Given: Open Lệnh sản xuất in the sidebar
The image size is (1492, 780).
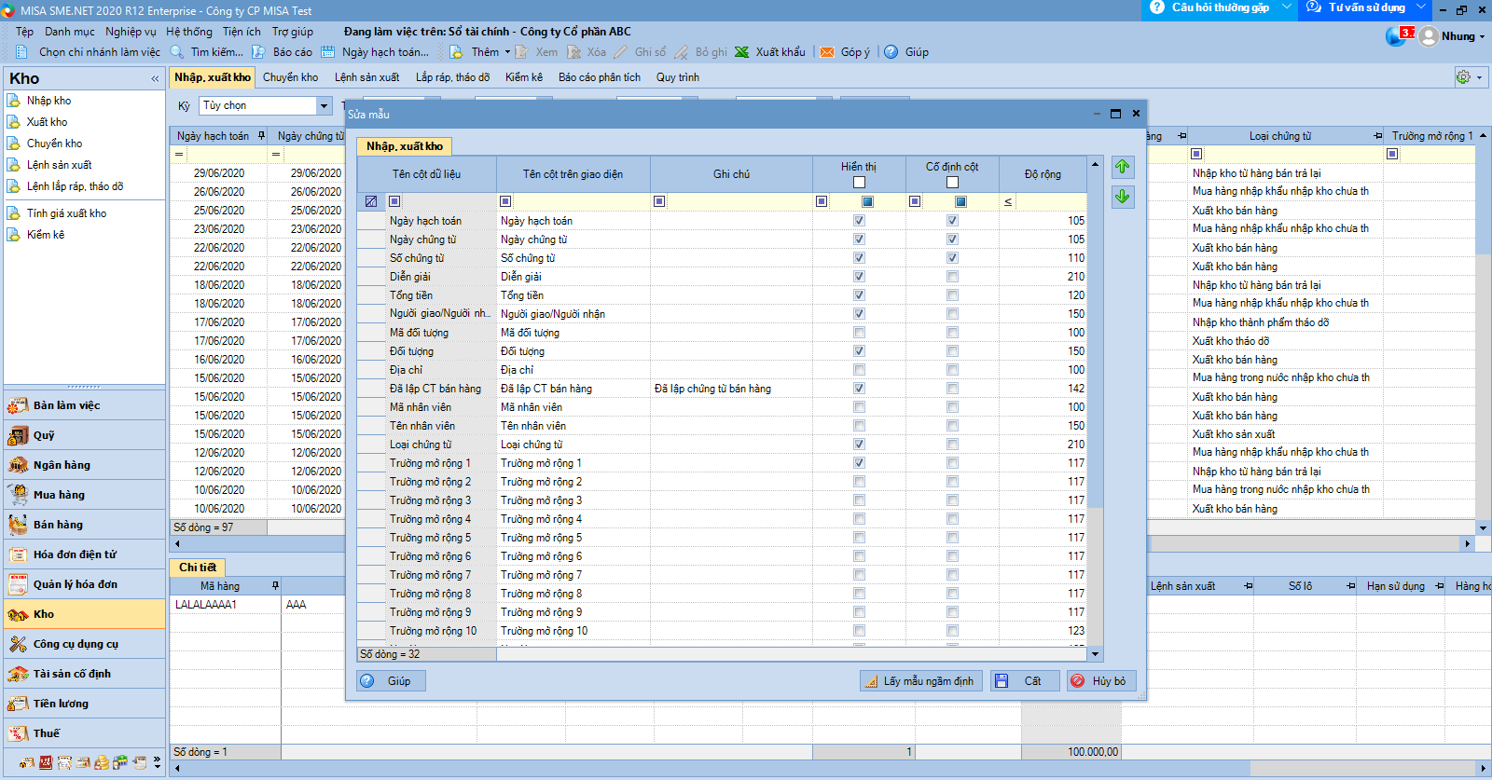Looking at the screenshot, I should 59,165.
